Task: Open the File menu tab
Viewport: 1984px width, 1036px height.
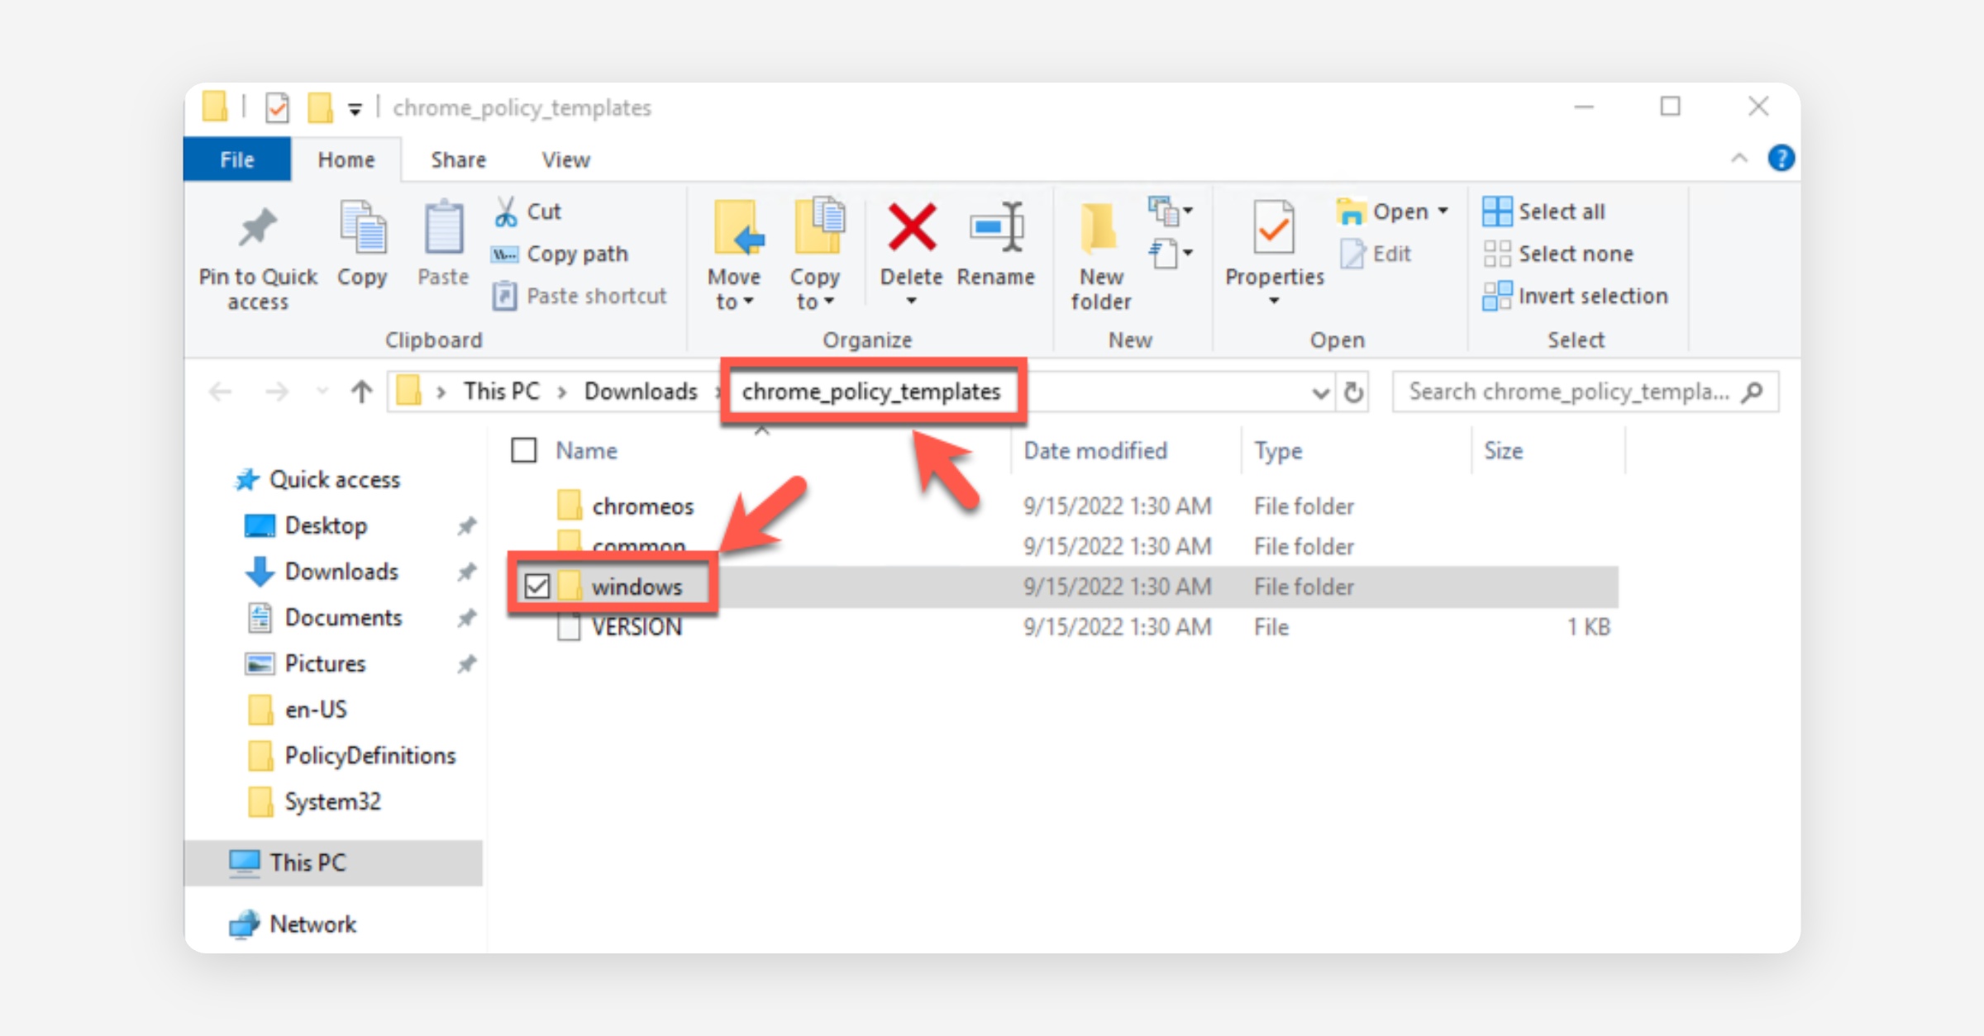Action: (x=237, y=159)
